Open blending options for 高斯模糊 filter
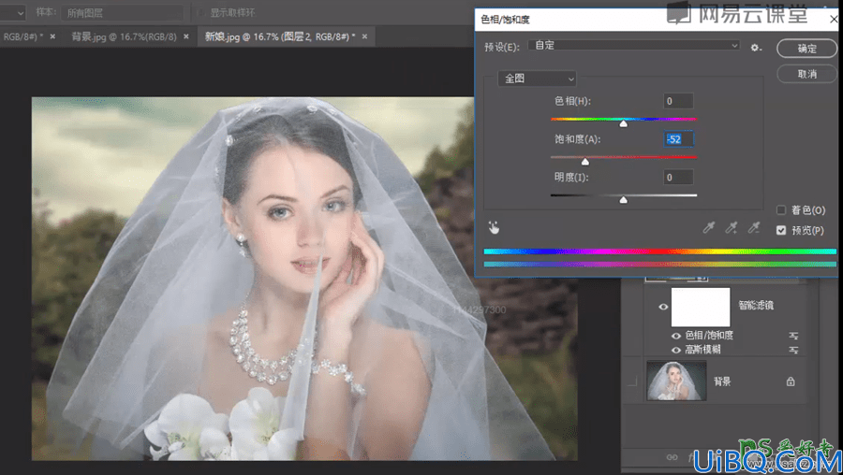The height and width of the screenshot is (475, 843). coord(793,350)
